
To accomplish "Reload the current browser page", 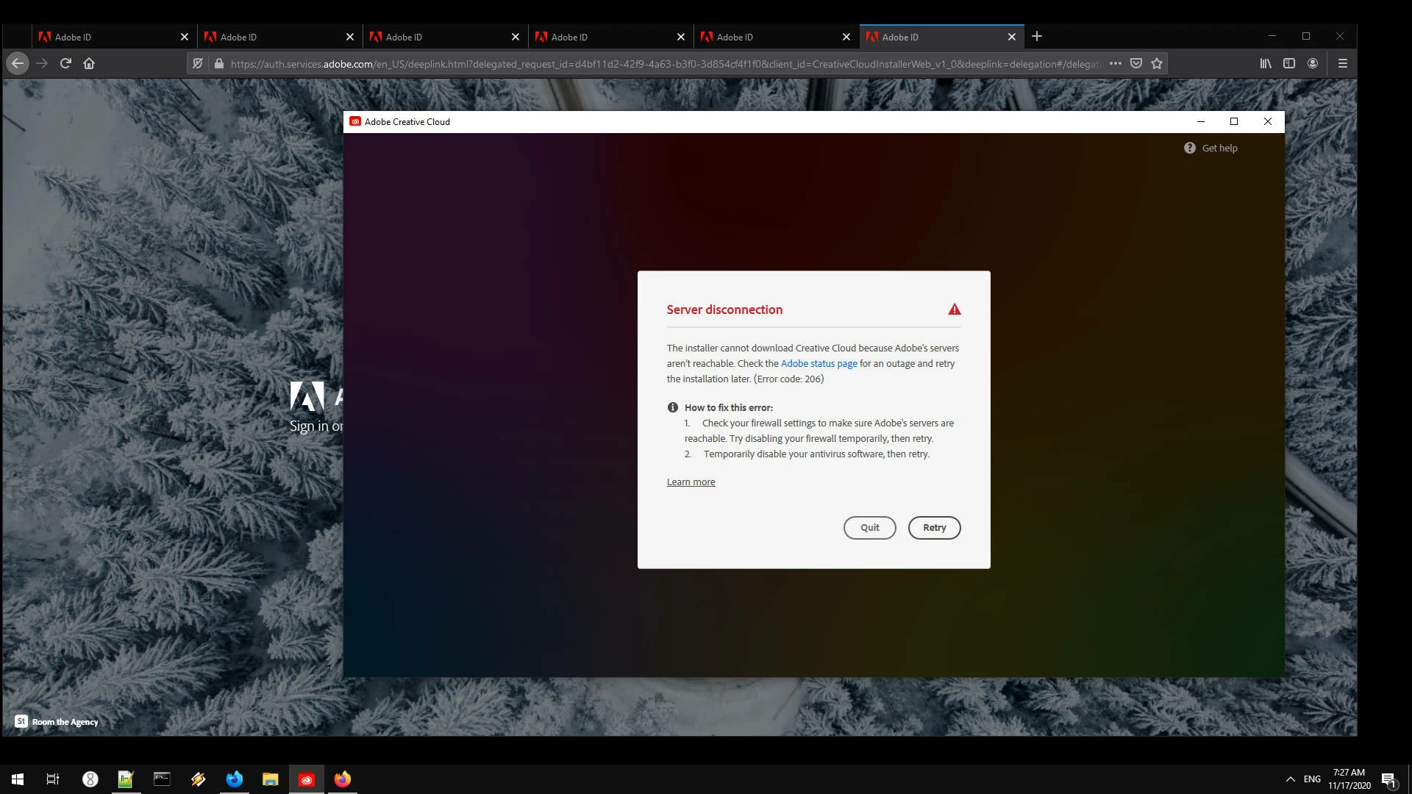I will click(x=65, y=63).
